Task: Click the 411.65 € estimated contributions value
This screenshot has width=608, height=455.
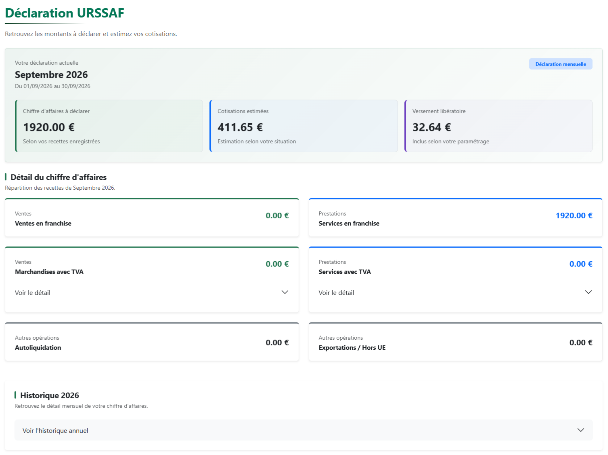Action: 240,127
